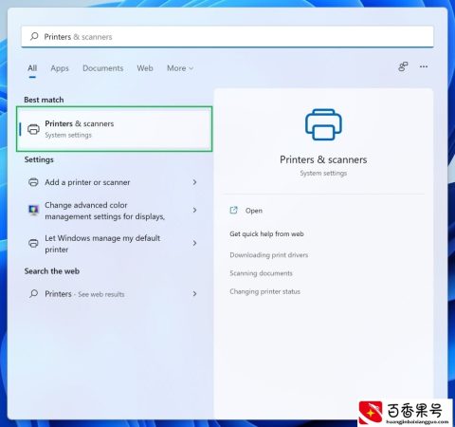Open the Printers & scanners best match result
Screen dimensions: 455x427
click(x=114, y=129)
